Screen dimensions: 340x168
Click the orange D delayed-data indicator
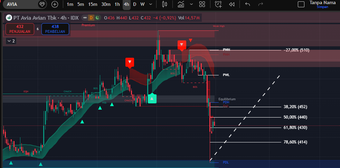(x=91, y=18)
